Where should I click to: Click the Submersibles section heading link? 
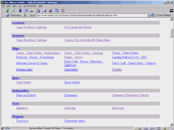pos(20,91)
